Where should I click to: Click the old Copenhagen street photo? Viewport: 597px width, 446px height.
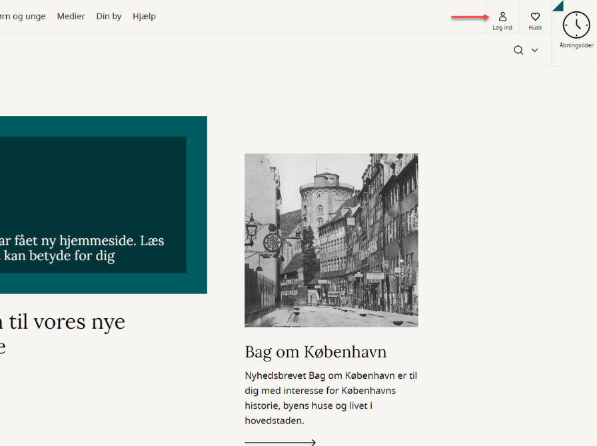(x=331, y=240)
